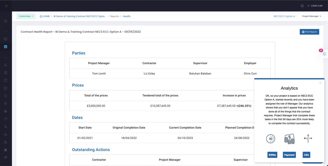Open the plus-box sidebar icon
This screenshot has height=166, width=328.
pyautogui.click(x=6, y=80)
